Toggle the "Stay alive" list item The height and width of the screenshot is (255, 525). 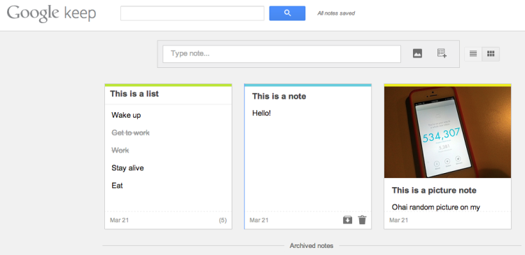coord(127,168)
